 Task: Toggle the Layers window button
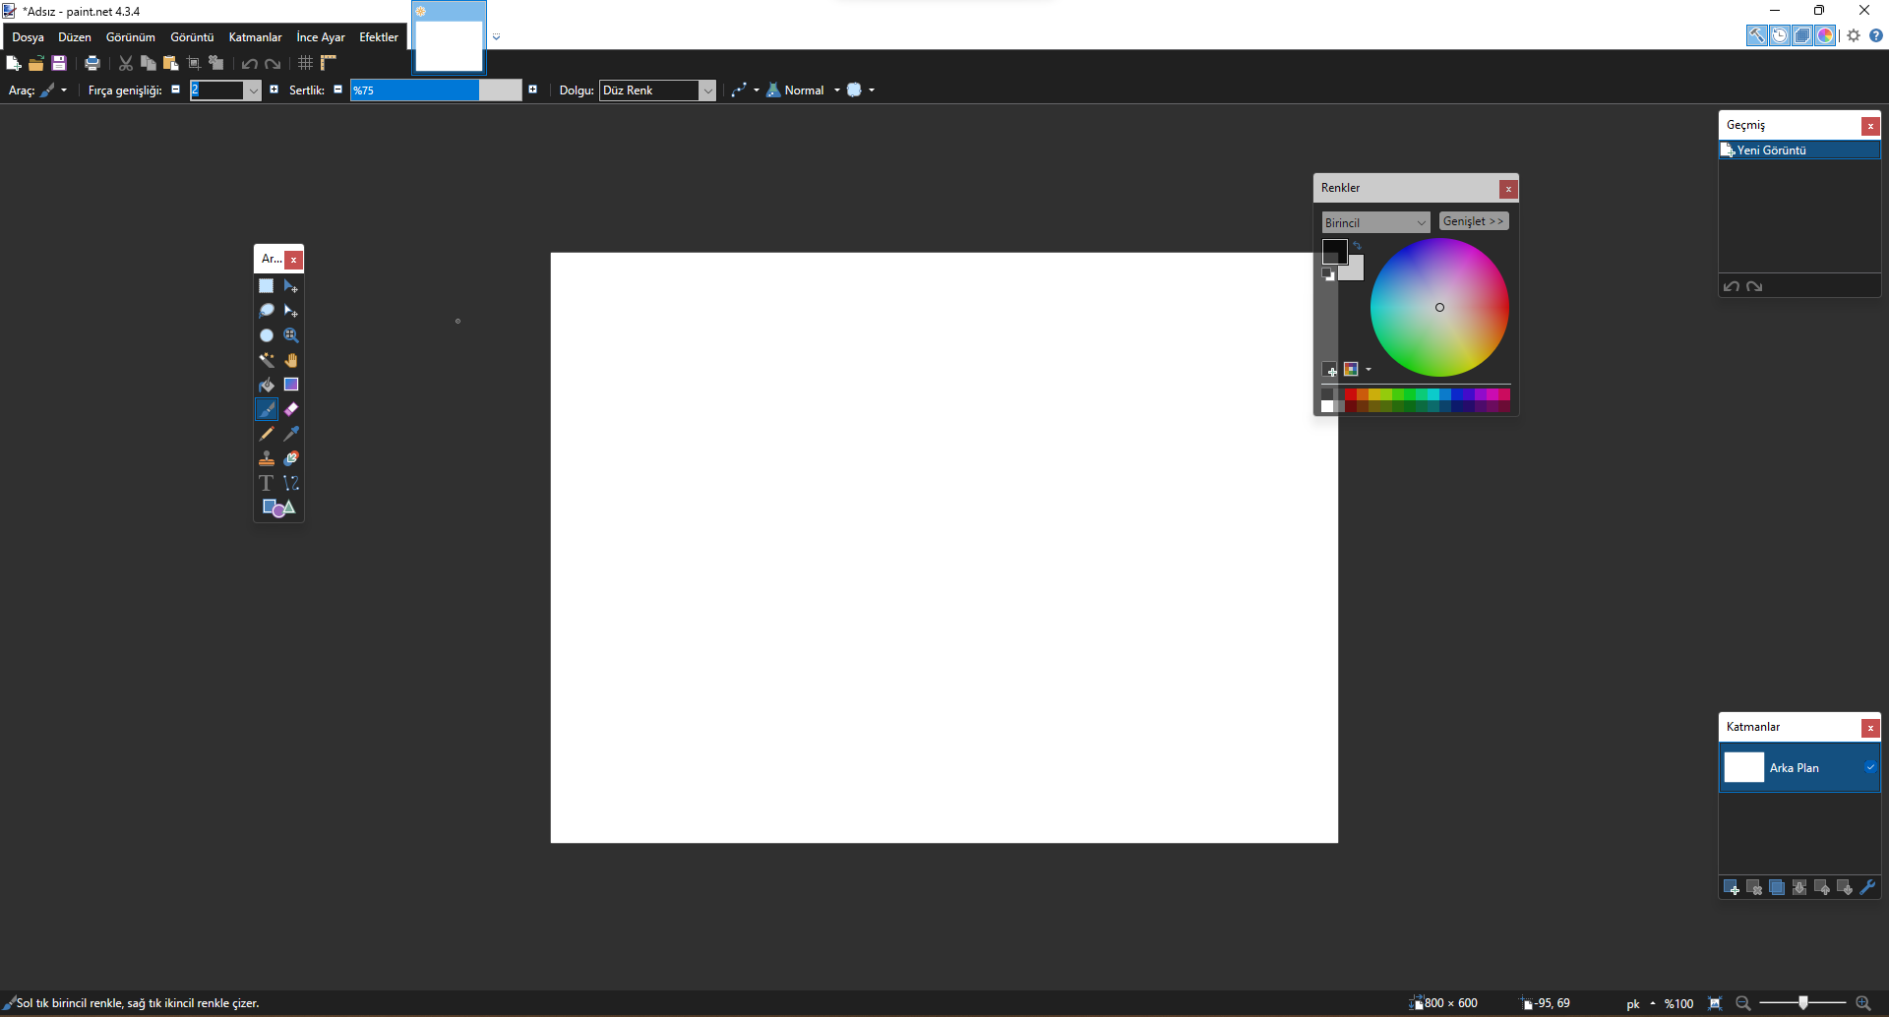click(1802, 35)
